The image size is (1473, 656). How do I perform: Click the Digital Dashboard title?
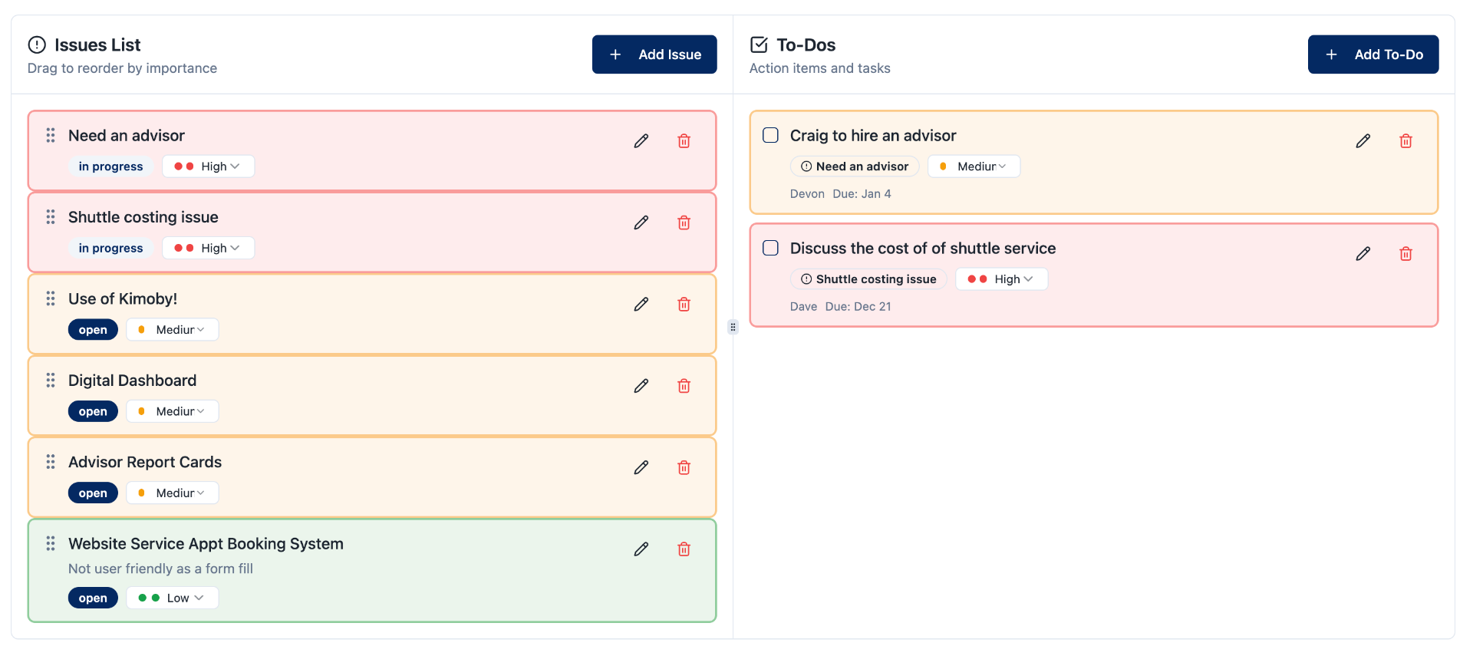click(x=132, y=381)
